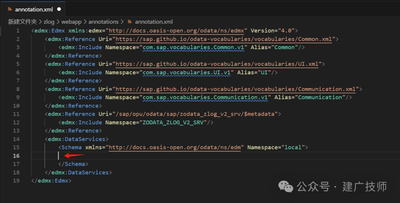Click line number 1 in the gutter
This screenshot has height=203, width=400.
coord(18,31)
